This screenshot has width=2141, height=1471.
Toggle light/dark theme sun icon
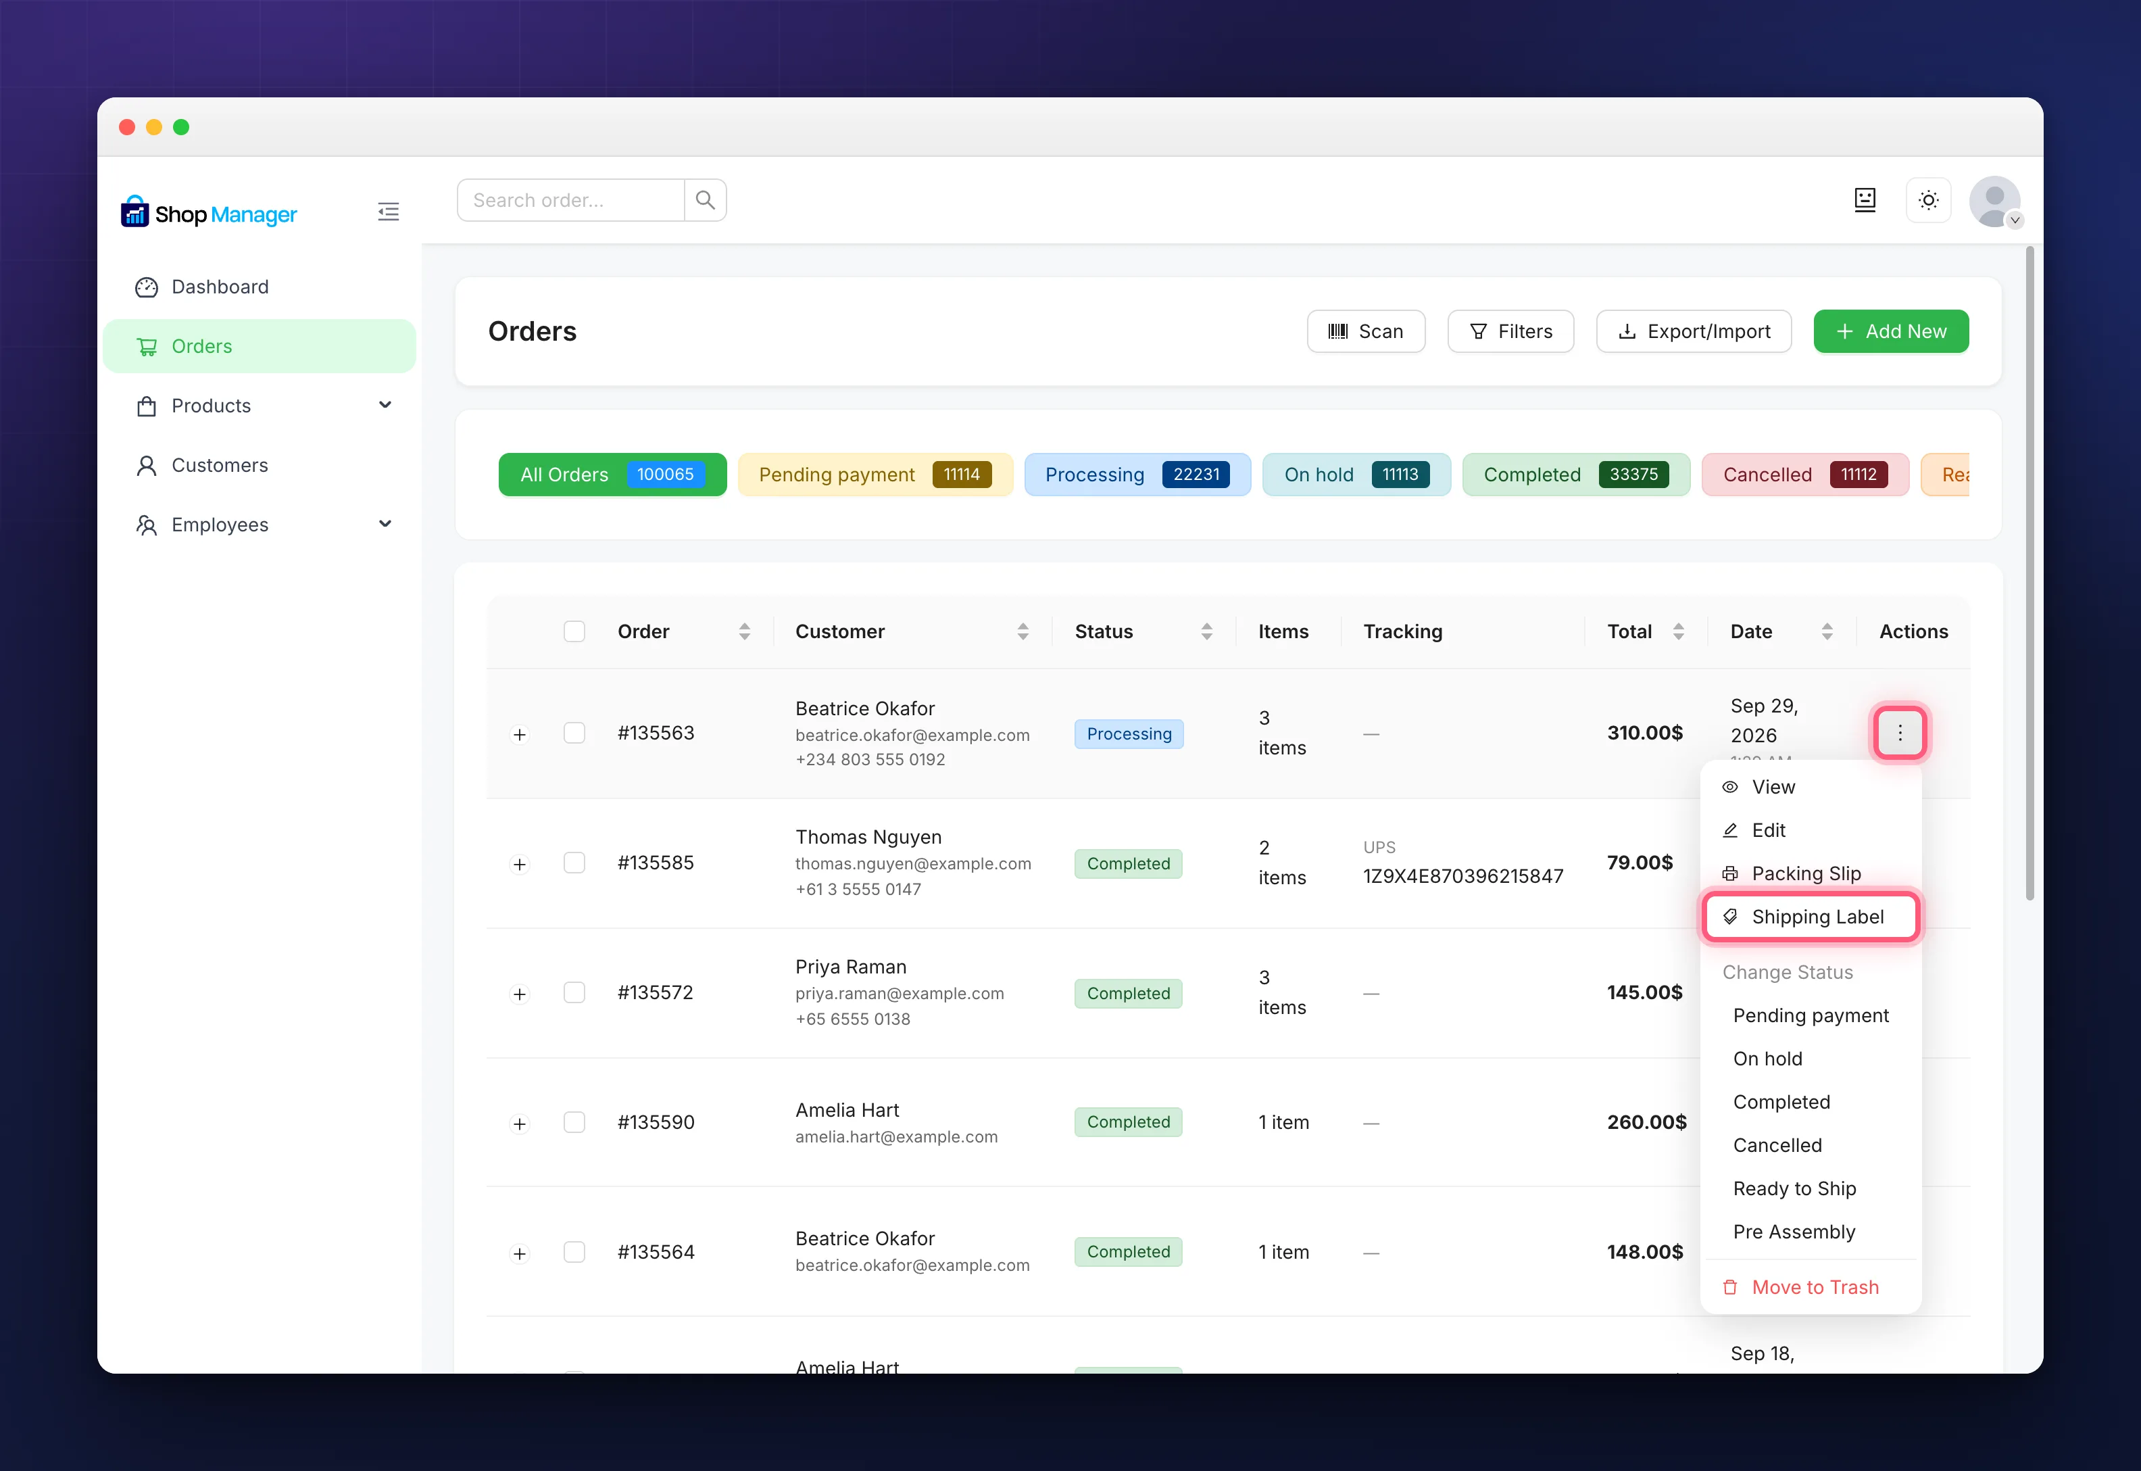coord(1928,200)
